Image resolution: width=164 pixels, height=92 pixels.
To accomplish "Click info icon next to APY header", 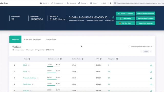I will point(101,59).
